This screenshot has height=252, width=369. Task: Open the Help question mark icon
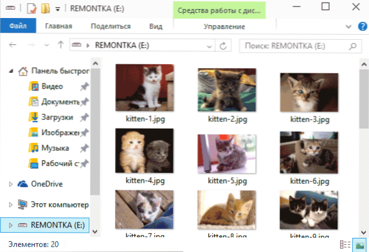click(x=363, y=26)
